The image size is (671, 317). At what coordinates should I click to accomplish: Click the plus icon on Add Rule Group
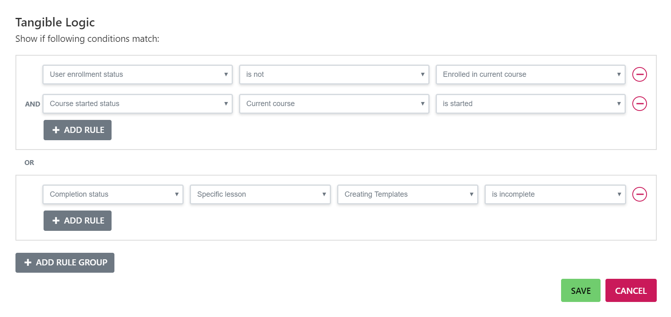[28, 263]
